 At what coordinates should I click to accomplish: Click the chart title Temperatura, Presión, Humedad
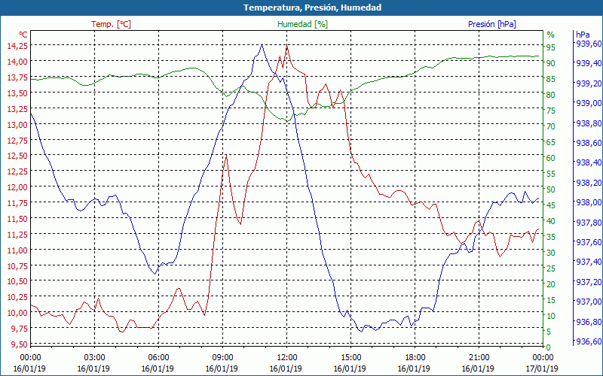click(312, 8)
